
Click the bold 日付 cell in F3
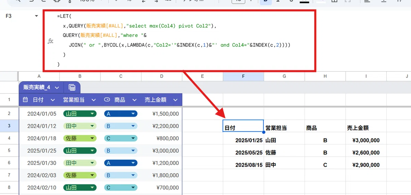coord(243,126)
